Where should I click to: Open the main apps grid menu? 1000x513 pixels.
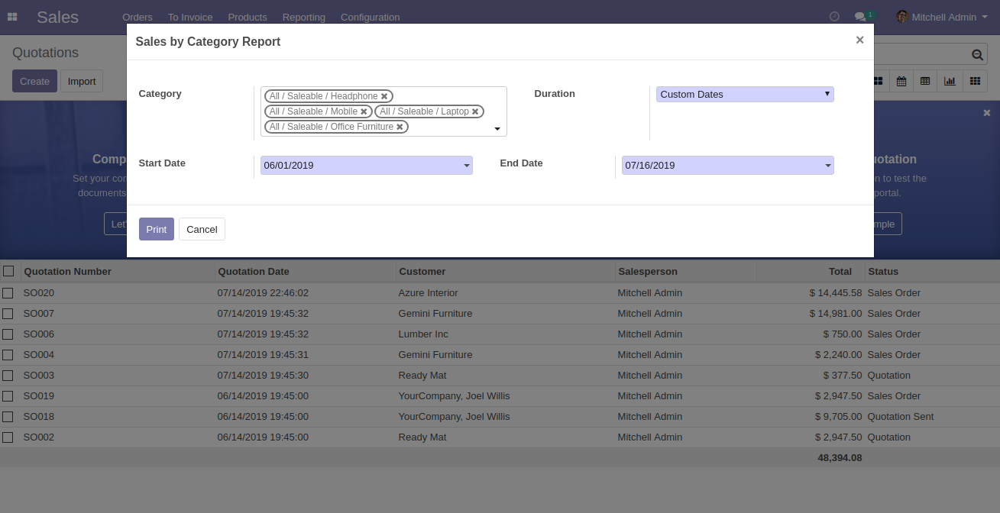tap(12, 17)
